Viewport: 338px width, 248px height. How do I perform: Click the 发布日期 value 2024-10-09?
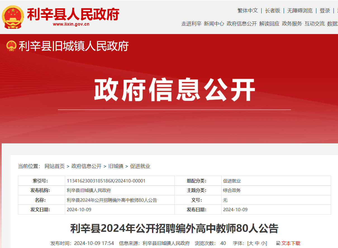click(x=235, y=210)
